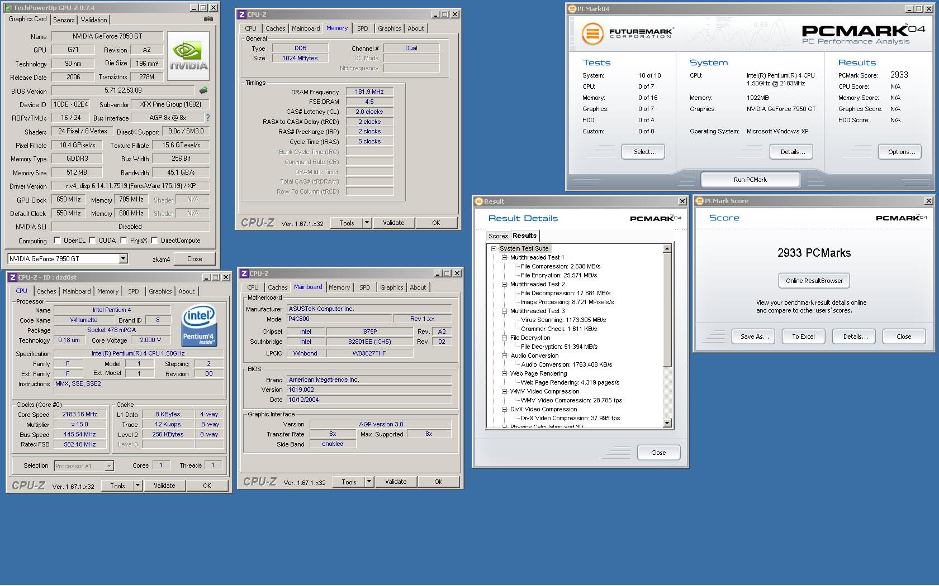Viewport: 939px width, 586px height.
Task: Collapse Multithreaded Test 1 node
Action: pos(504,257)
